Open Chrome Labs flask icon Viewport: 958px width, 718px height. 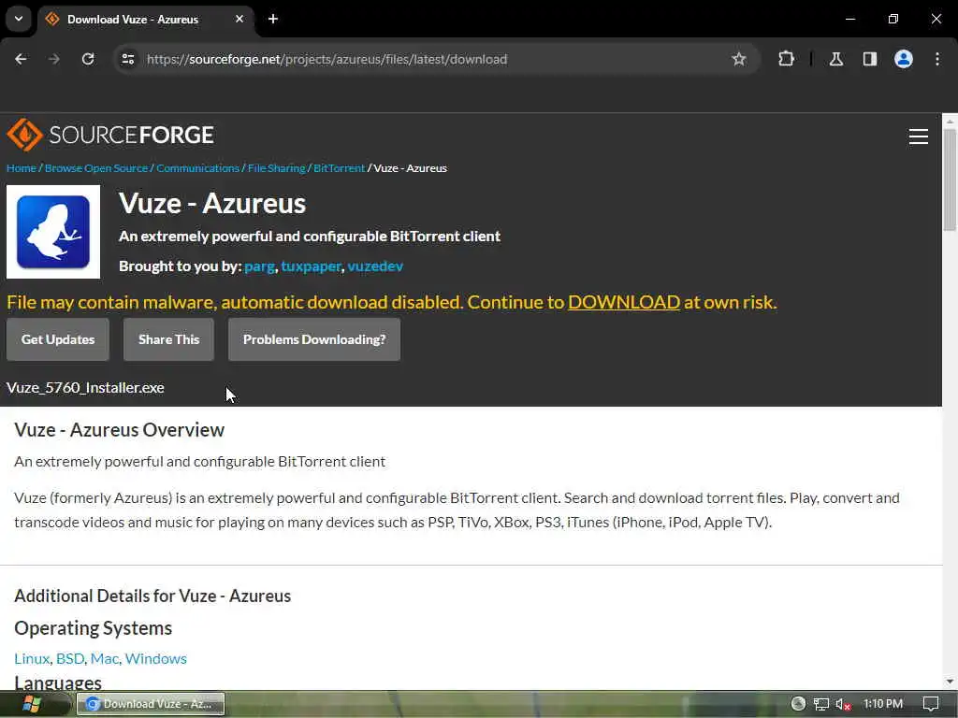[x=836, y=59]
